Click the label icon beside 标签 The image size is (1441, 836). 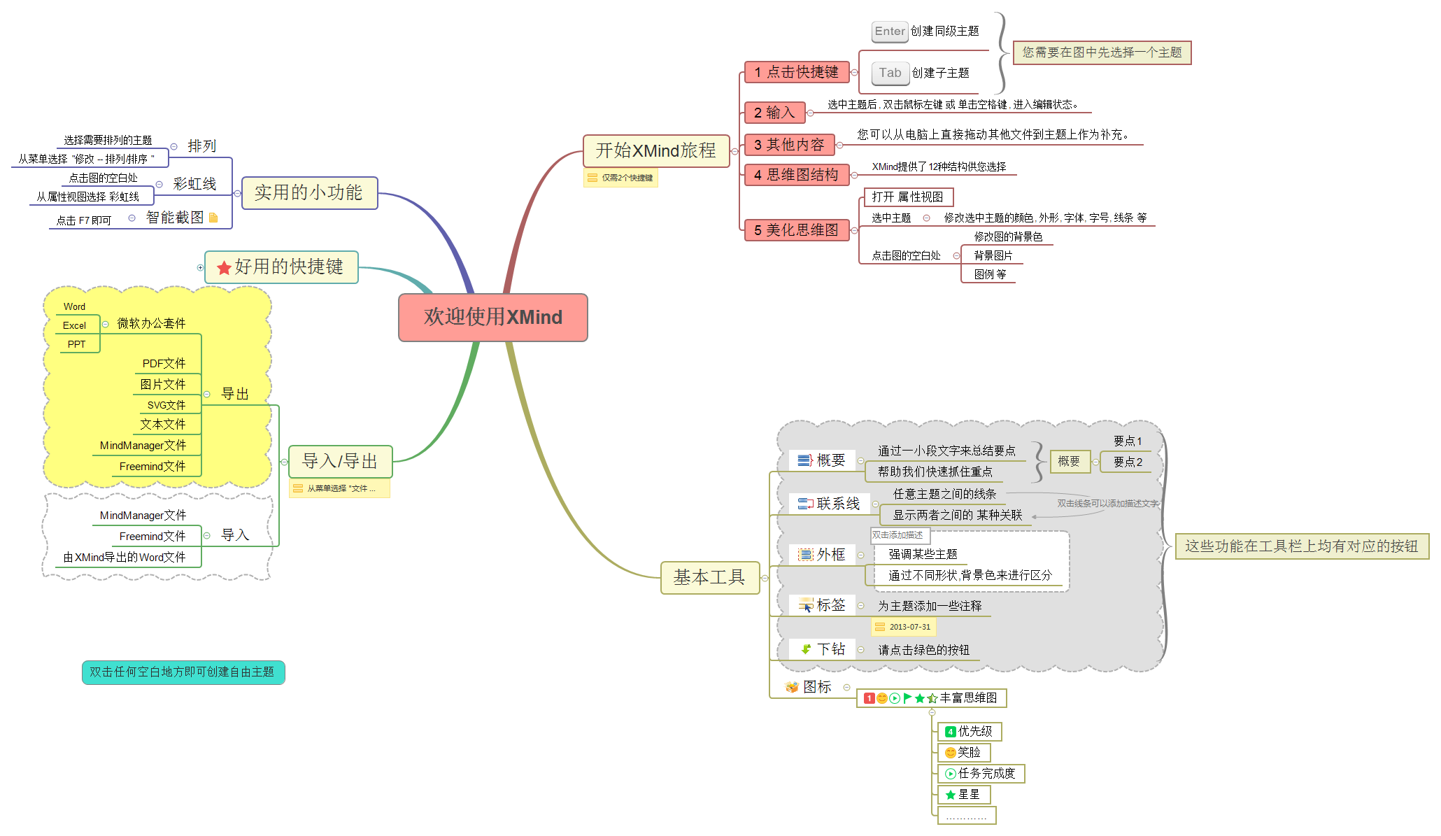click(806, 605)
